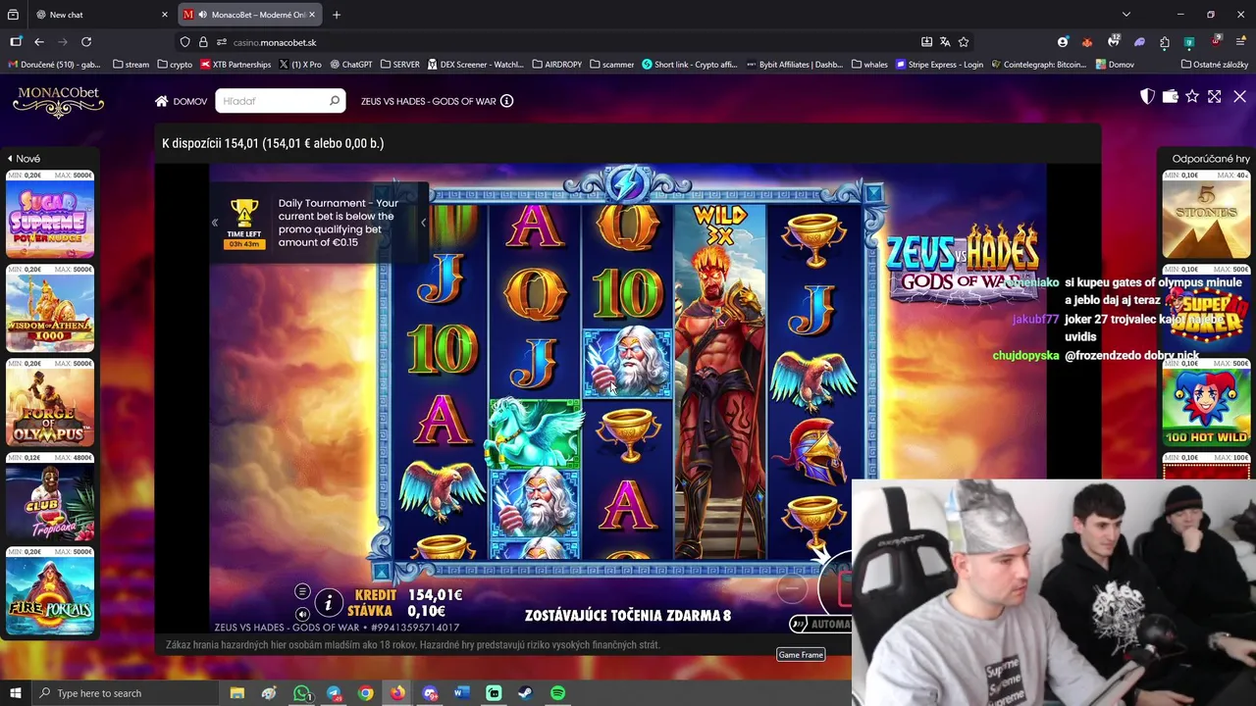Screen dimensions: 1256x706
Task: Click the search magnifier icon
Action: (x=335, y=101)
